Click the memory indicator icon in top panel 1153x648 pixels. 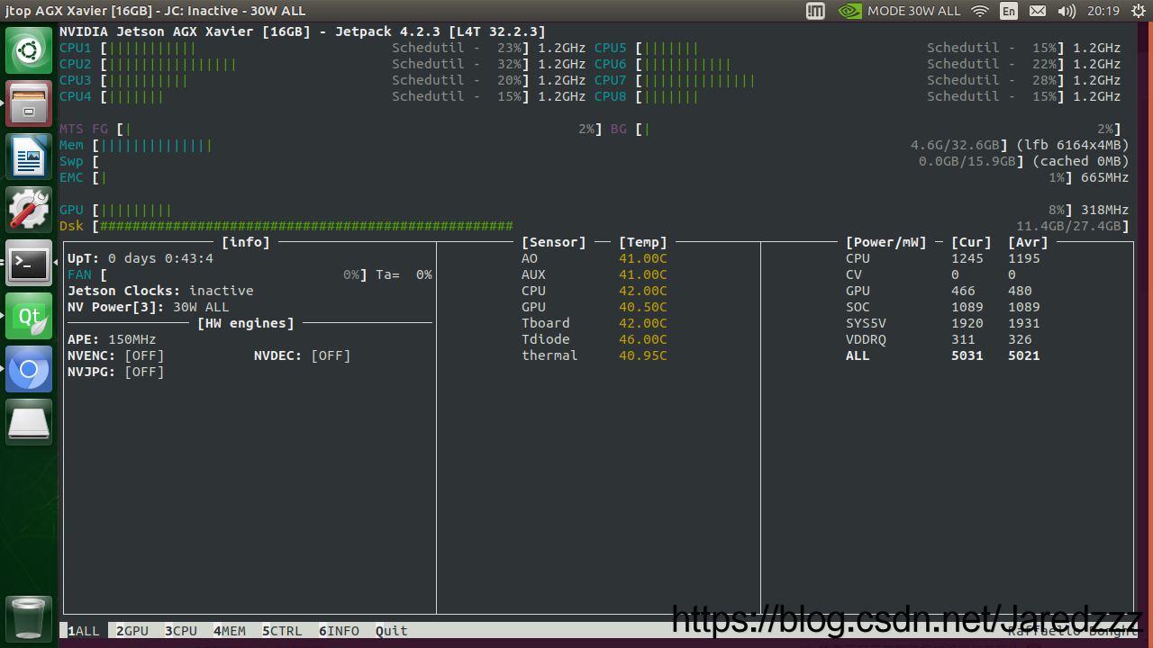pyautogui.click(x=815, y=11)
